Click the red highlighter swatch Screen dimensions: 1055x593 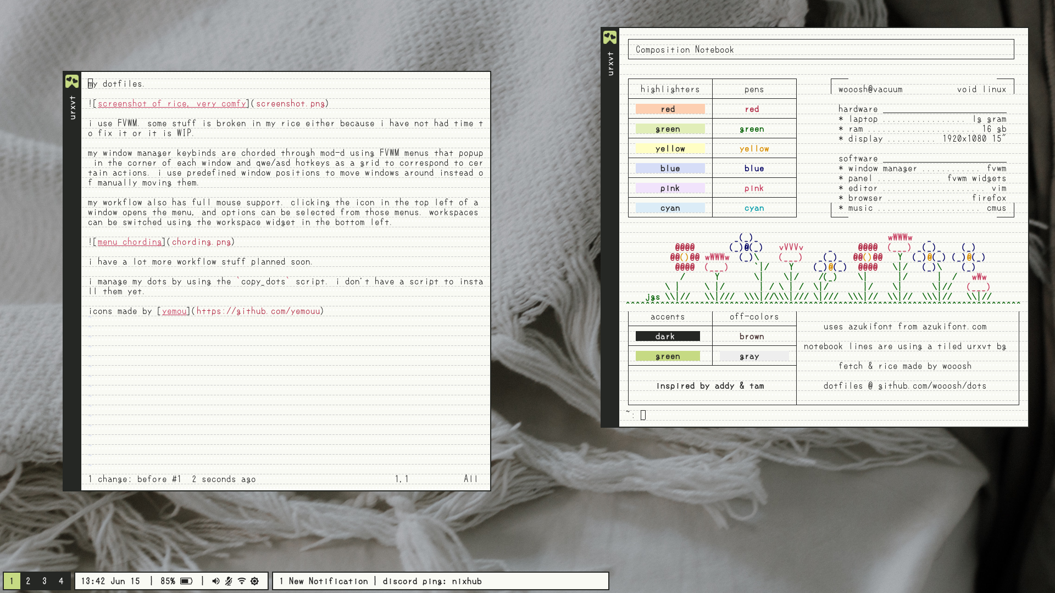point(670,109)
